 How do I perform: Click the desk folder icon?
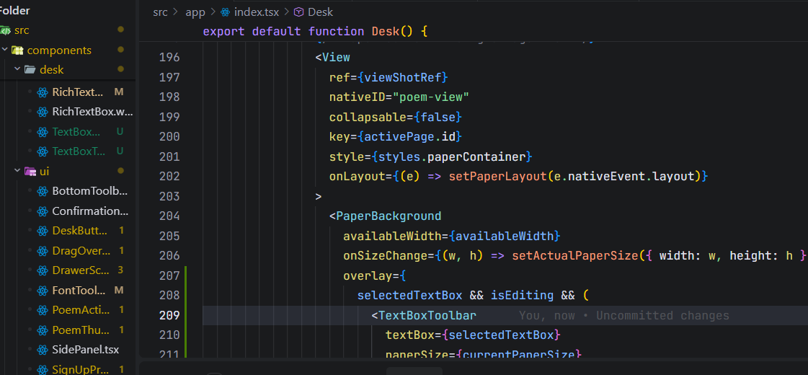[30, 70]
